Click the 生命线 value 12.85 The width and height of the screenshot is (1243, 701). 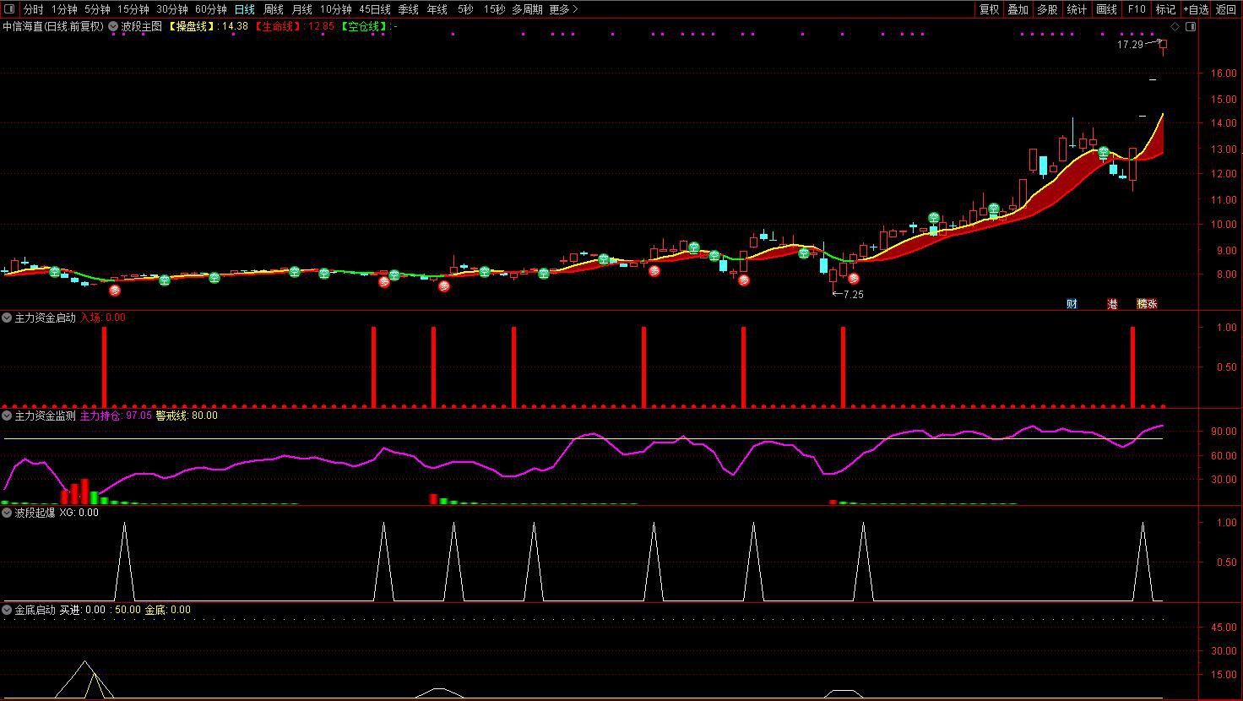point(321,26)
